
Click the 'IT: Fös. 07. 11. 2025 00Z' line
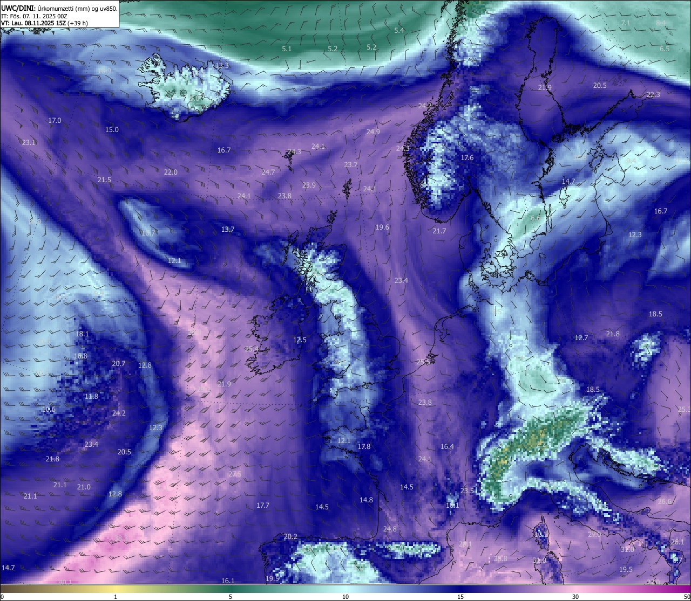point(34,16)
